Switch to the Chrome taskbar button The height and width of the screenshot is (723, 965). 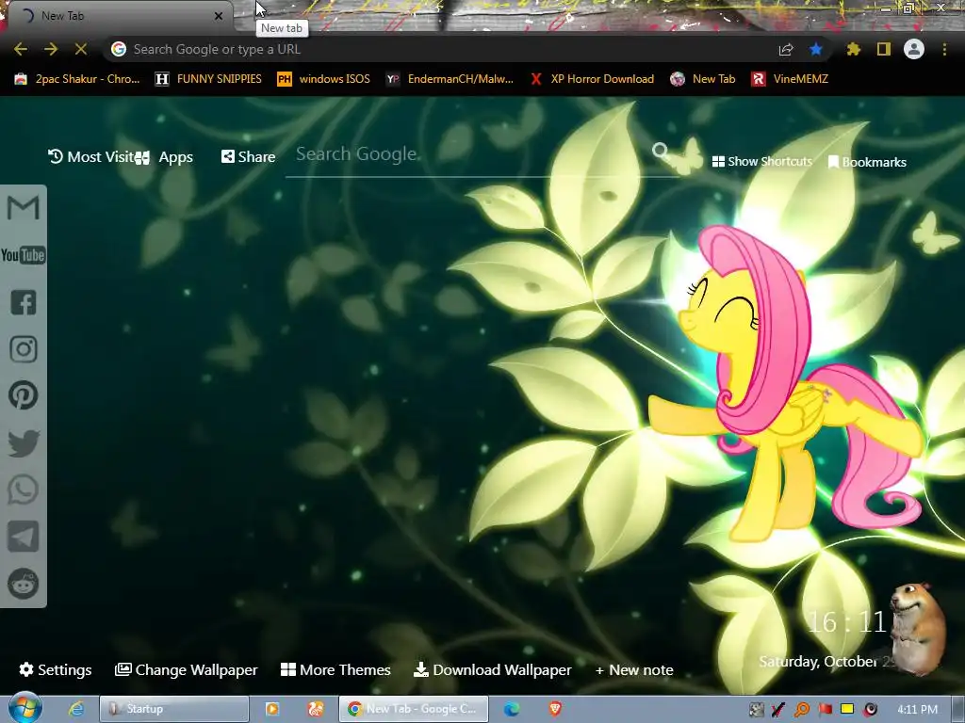tap(414, 709)
